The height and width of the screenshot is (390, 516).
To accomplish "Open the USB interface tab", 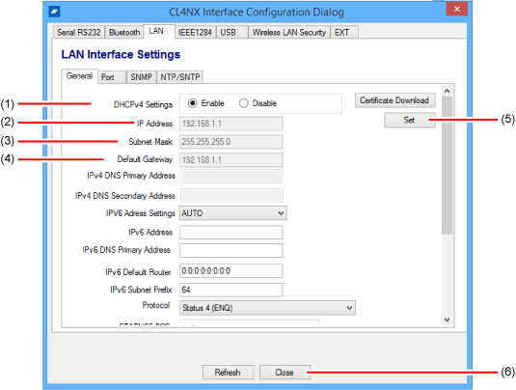I will [231, 32].
